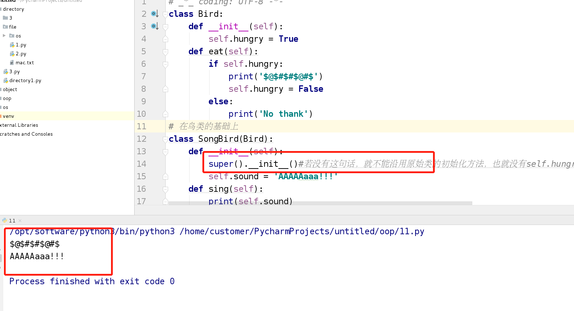Screen dimensions: 574x311
Task: Click fold end marker on line 8
Action: click(x=165, y=89)
